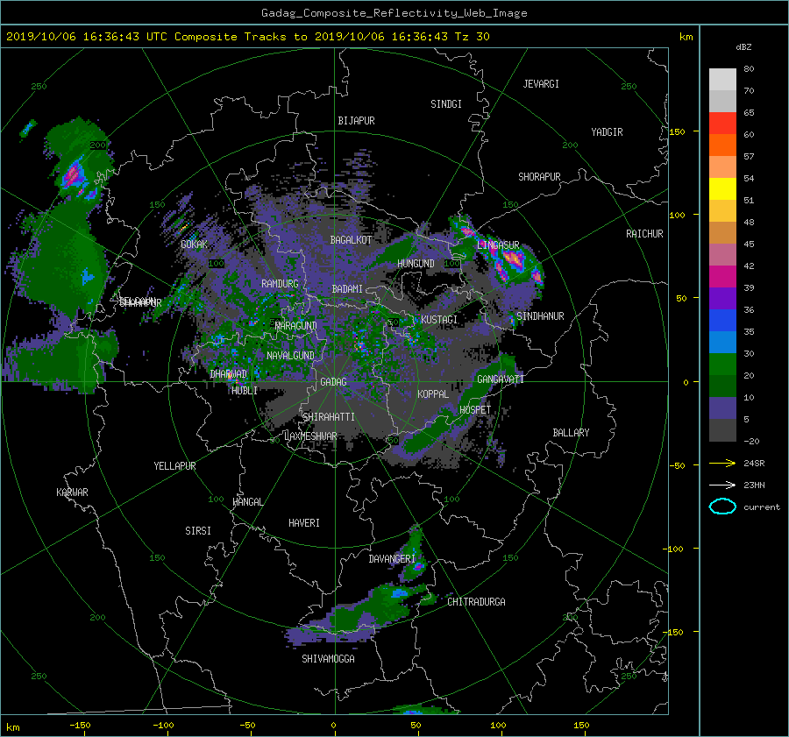Click the KARWAR city label
The height and width of the screenshot is (737, 789).
72,493
